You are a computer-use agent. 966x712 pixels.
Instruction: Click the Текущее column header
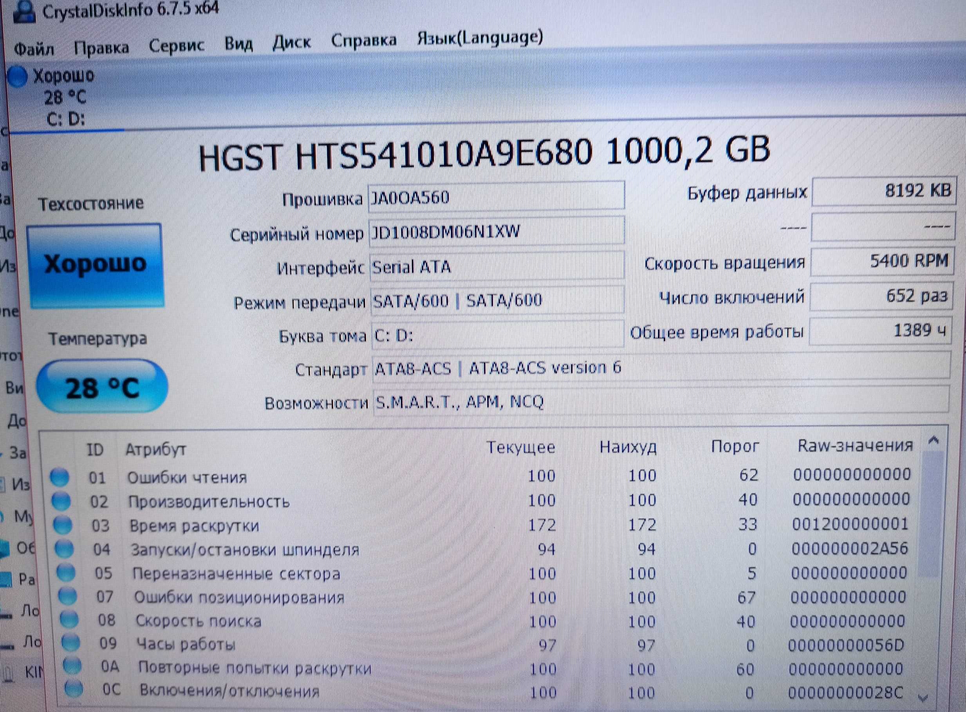click(x=521, y=448)
